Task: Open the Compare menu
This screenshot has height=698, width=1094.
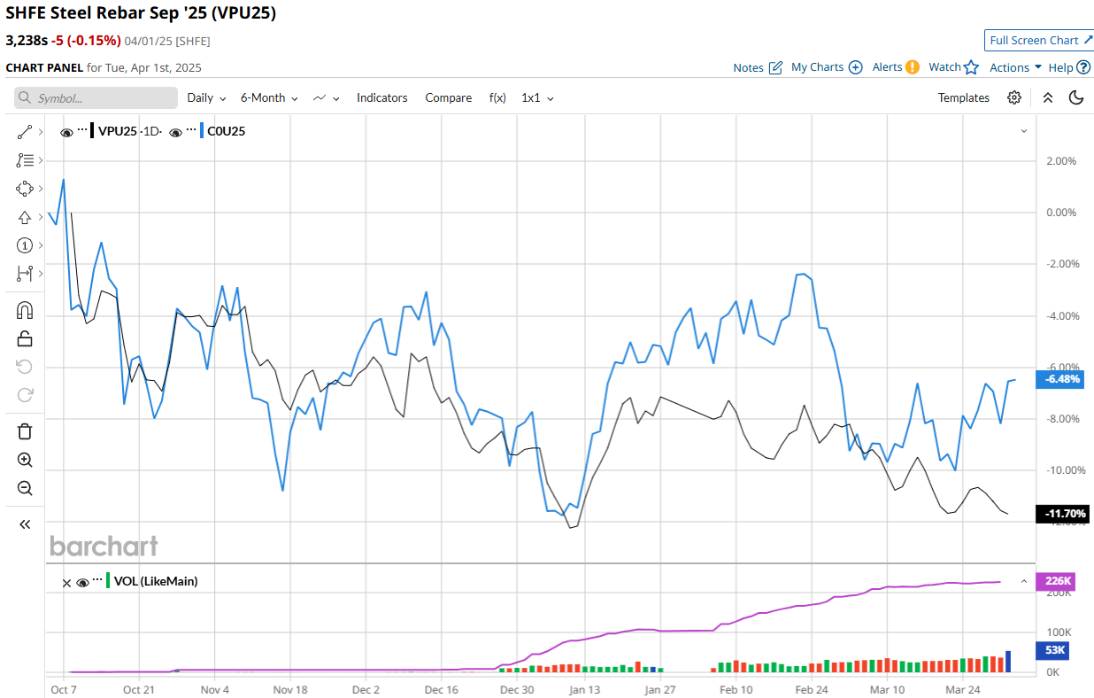Action: click(448, 98)
